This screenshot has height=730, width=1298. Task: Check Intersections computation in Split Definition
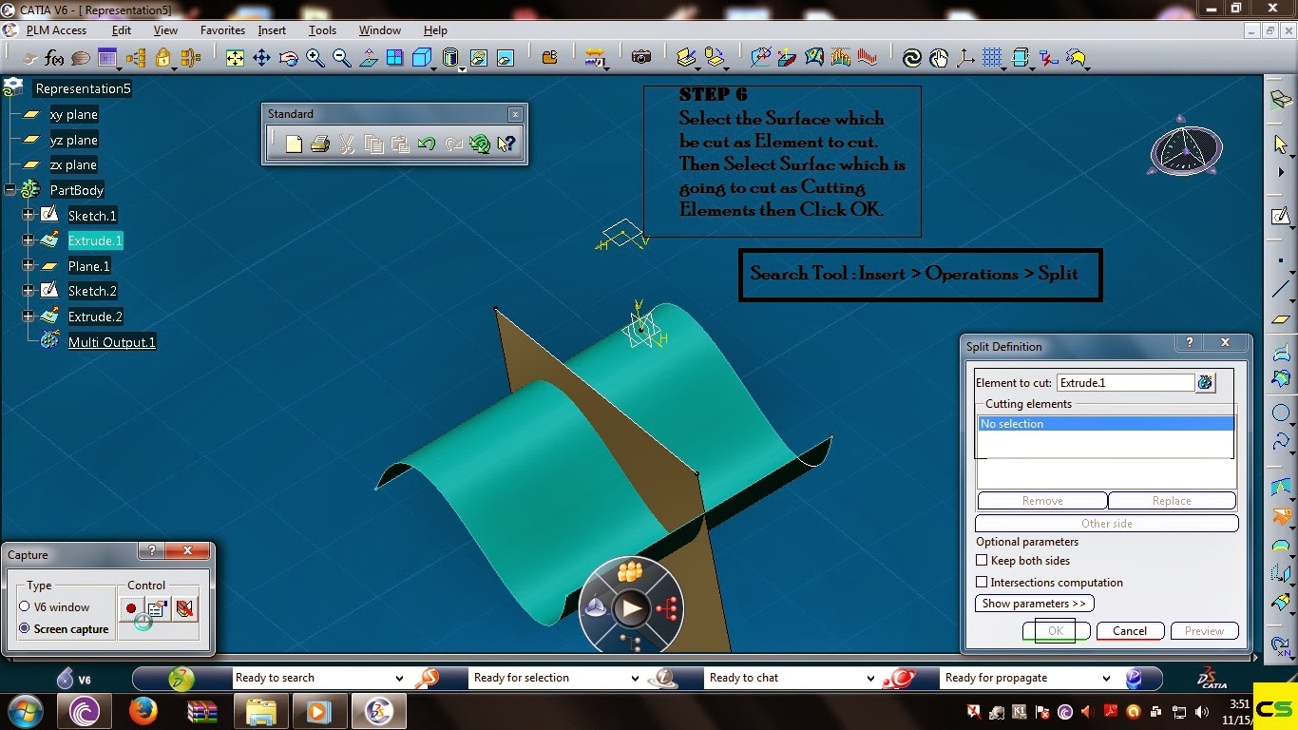coord(982,582)
